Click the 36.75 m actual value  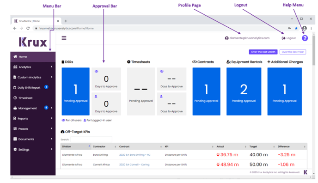pyautogui.click(x=229, y=155)
